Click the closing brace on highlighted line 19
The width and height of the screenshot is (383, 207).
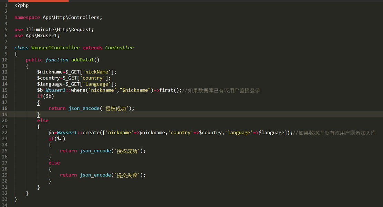point(38,114)
